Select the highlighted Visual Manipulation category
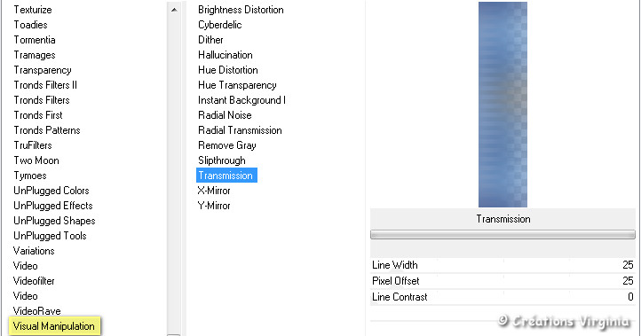The image size is (641, 336). pos(54,326)
